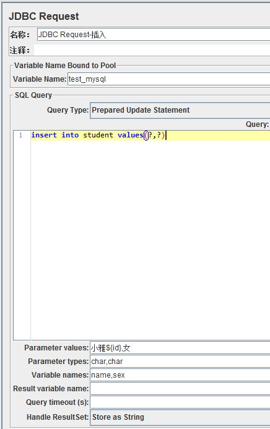The height and width of the screenshot is (429, 270).
Task: Open the Handle ResultSet dropdown
Action: click(180, 417)
